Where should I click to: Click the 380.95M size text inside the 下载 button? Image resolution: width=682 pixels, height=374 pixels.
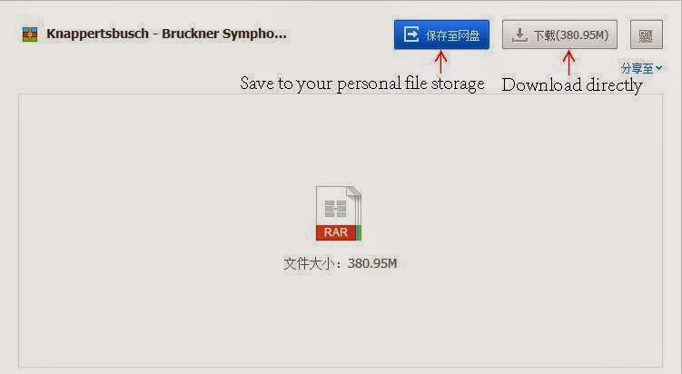point(584,34)
